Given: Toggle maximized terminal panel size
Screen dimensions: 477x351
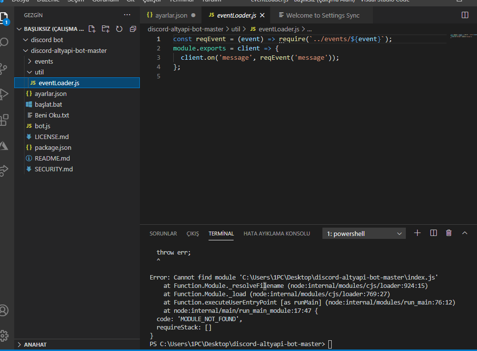Looking at the screenshot, I should coord(464,233).
